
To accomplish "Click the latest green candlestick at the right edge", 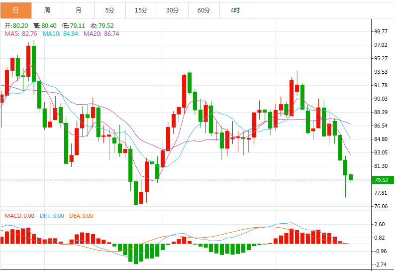I will point(351,177).
